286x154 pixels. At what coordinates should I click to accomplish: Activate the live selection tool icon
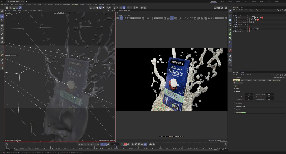tap(2, 16)
